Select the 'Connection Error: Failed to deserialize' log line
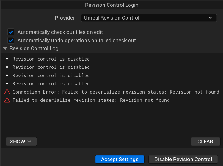This screenshot has width=223, height=166. tap(116, 92)
